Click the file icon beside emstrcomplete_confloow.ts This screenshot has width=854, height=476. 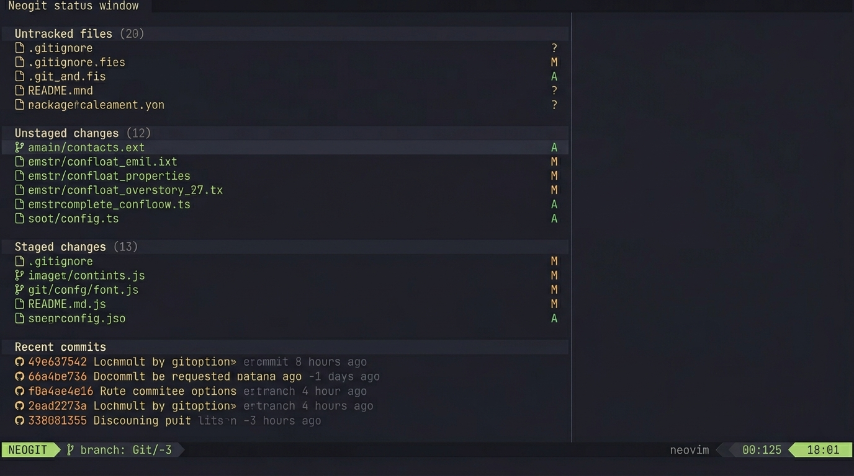(x=19, y=205)
